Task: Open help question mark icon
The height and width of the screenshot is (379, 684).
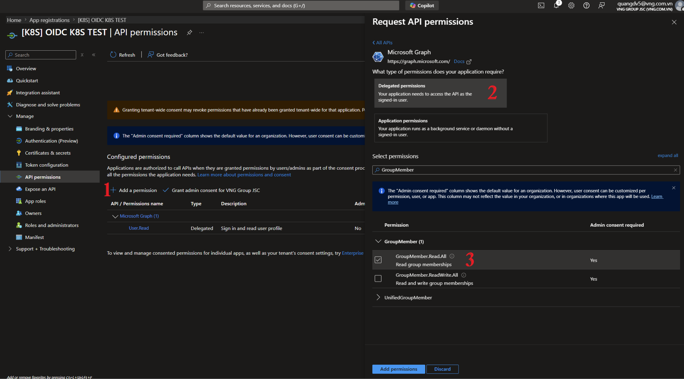Action: point(586,5)
